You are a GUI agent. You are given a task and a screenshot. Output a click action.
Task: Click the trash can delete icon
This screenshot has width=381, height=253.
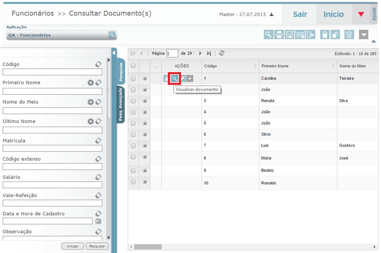click(x=349, y=34)
